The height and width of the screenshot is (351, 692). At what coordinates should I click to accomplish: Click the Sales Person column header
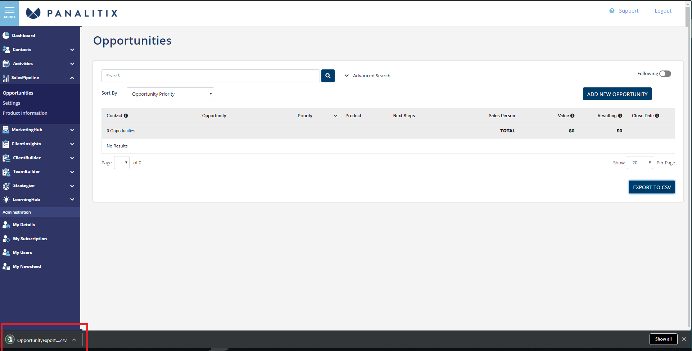coord(502,116)
